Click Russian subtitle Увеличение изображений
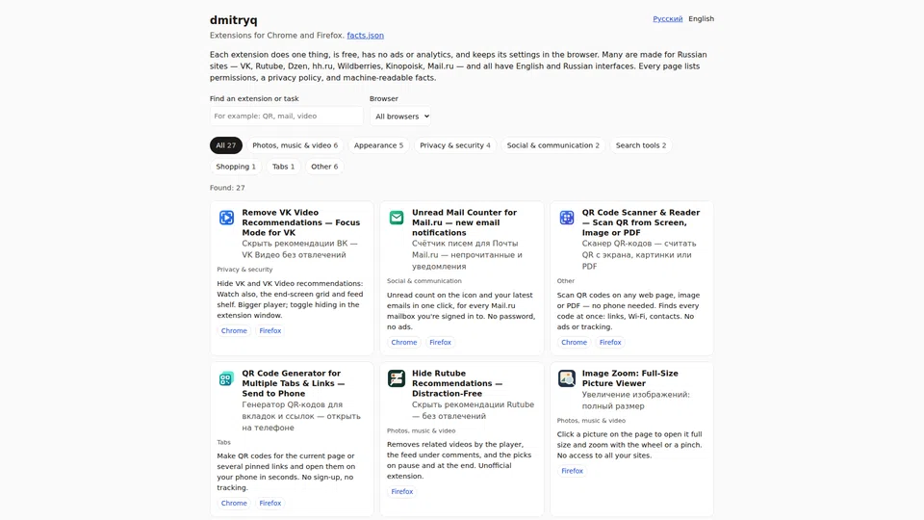Image resolution: width=924 pixels, height=520 pixels. (636, 401)
